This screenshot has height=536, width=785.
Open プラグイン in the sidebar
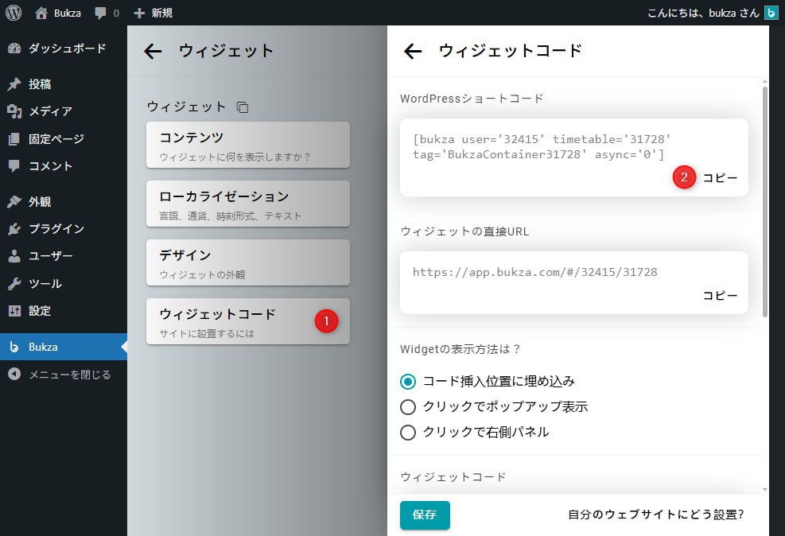[x=64, y=229]
